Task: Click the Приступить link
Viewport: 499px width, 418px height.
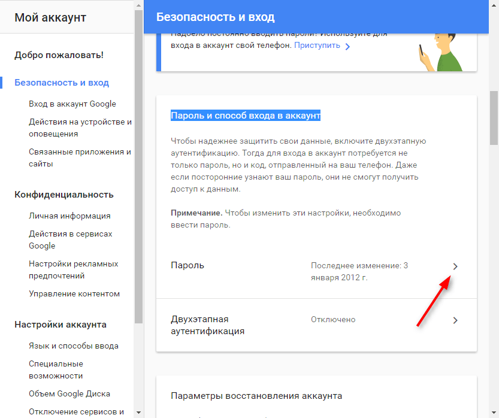Action: point(317,45)
